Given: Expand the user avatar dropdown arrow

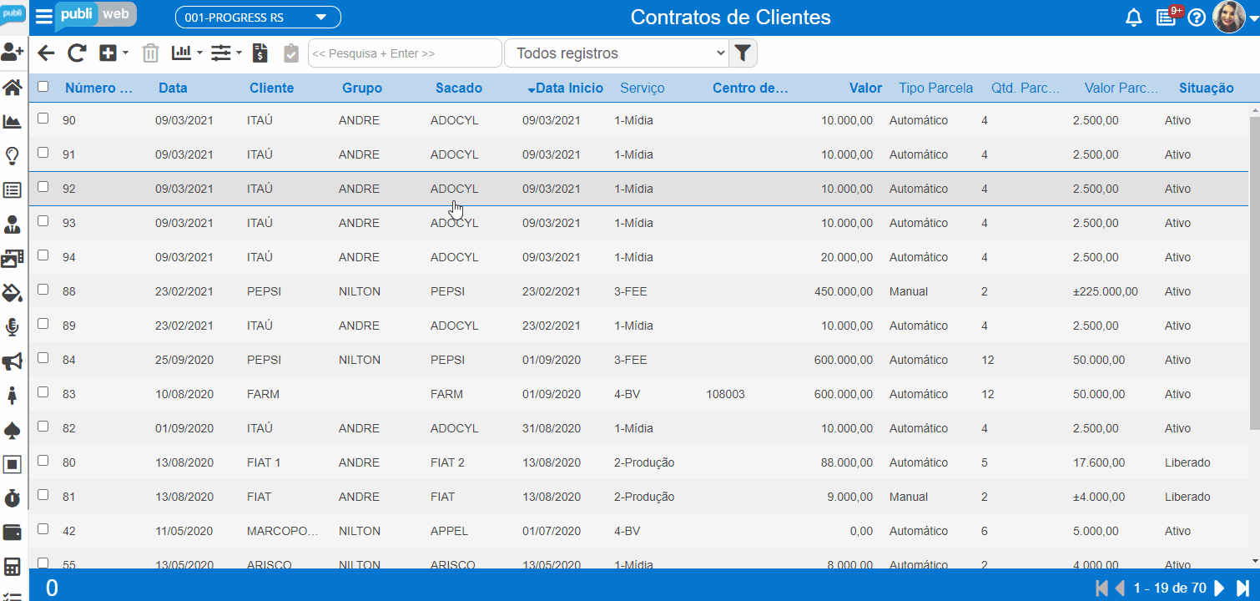Looking at the screenshot, I should pos(1252,18).
